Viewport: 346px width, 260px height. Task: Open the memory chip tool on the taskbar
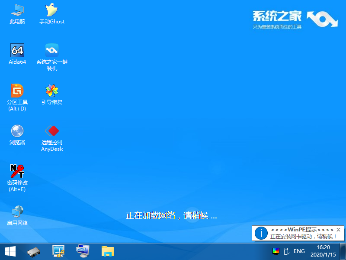click(33, 251)
